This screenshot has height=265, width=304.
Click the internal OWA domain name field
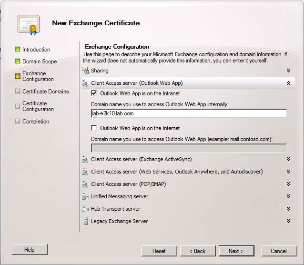coord(189,113)
